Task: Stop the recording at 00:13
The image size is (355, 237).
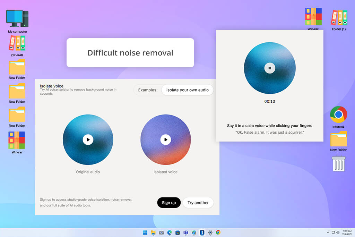Action: click(270, 68)
